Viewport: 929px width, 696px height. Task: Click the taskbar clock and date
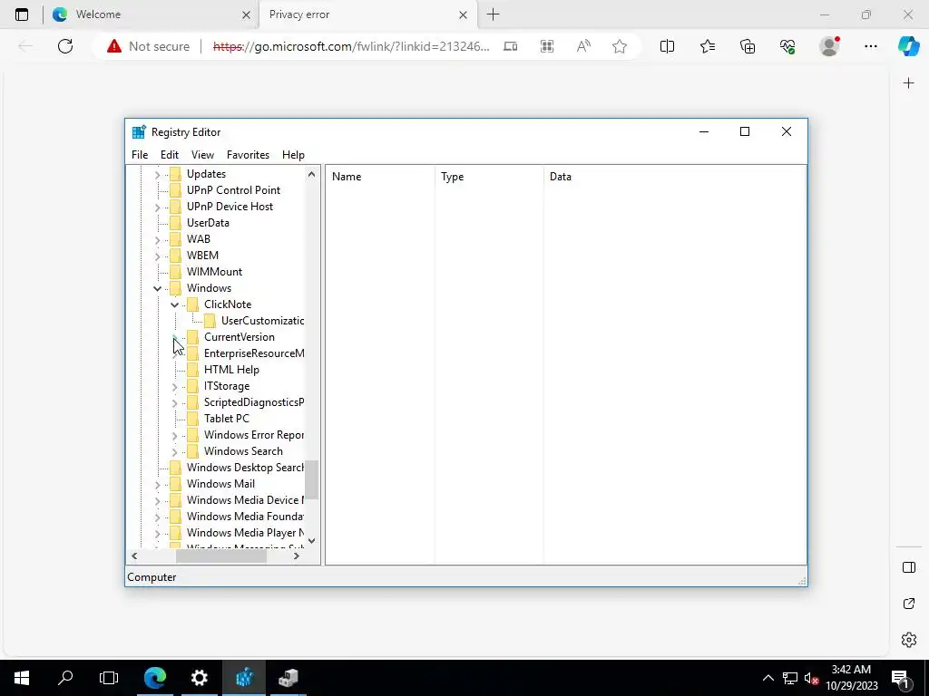(x=851, y=678)
